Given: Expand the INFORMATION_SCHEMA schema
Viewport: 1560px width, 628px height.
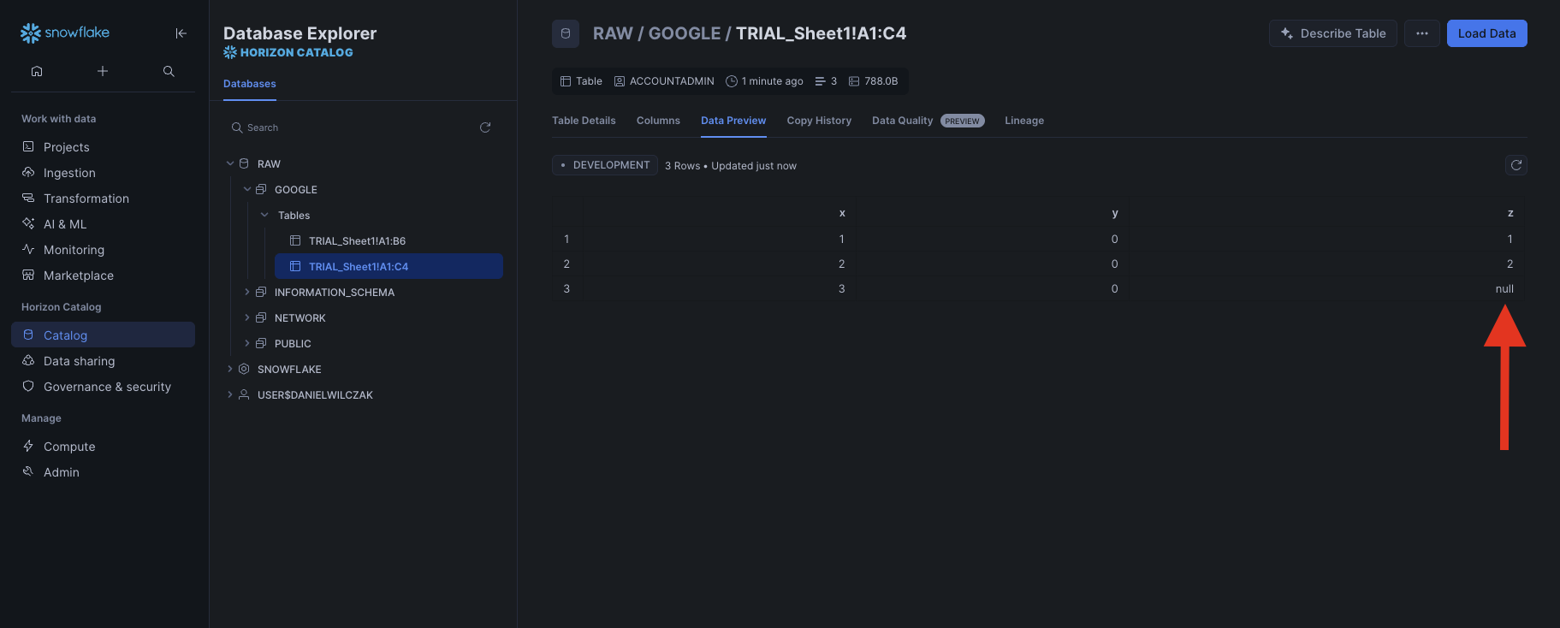Looking at the screenshot, I should click(247, 293).
